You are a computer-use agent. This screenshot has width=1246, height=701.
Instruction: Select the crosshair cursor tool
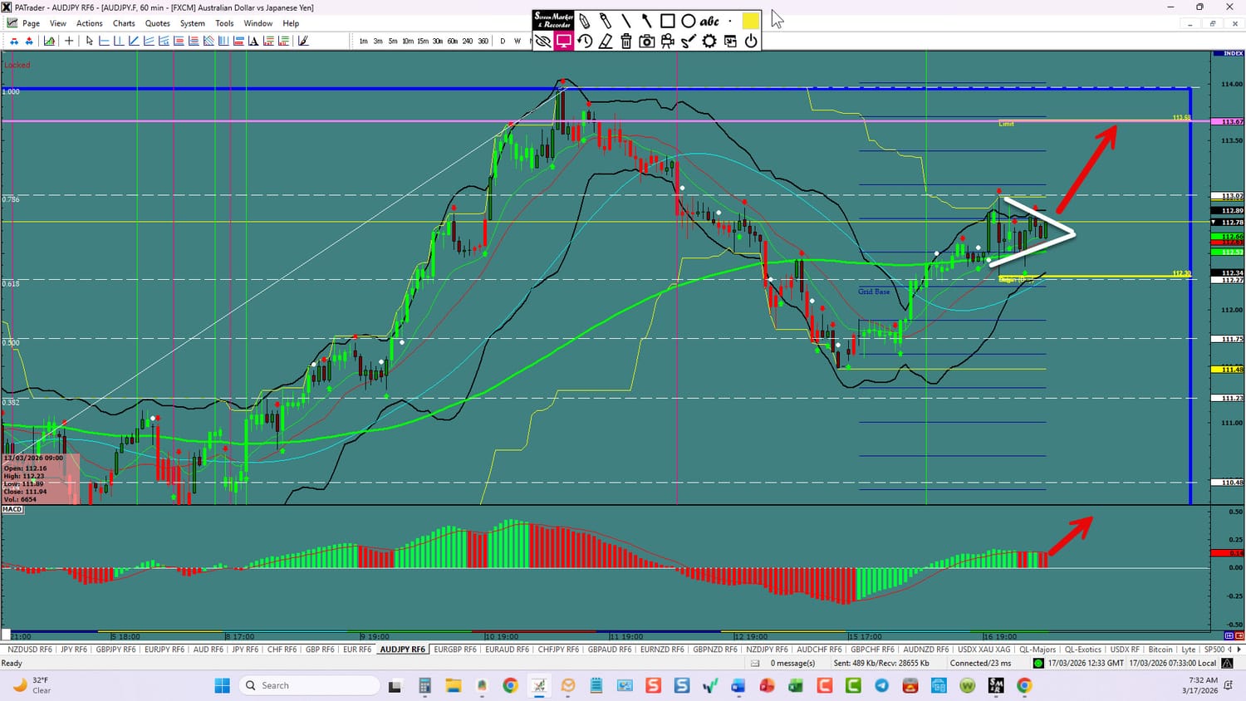click(69, 41)
